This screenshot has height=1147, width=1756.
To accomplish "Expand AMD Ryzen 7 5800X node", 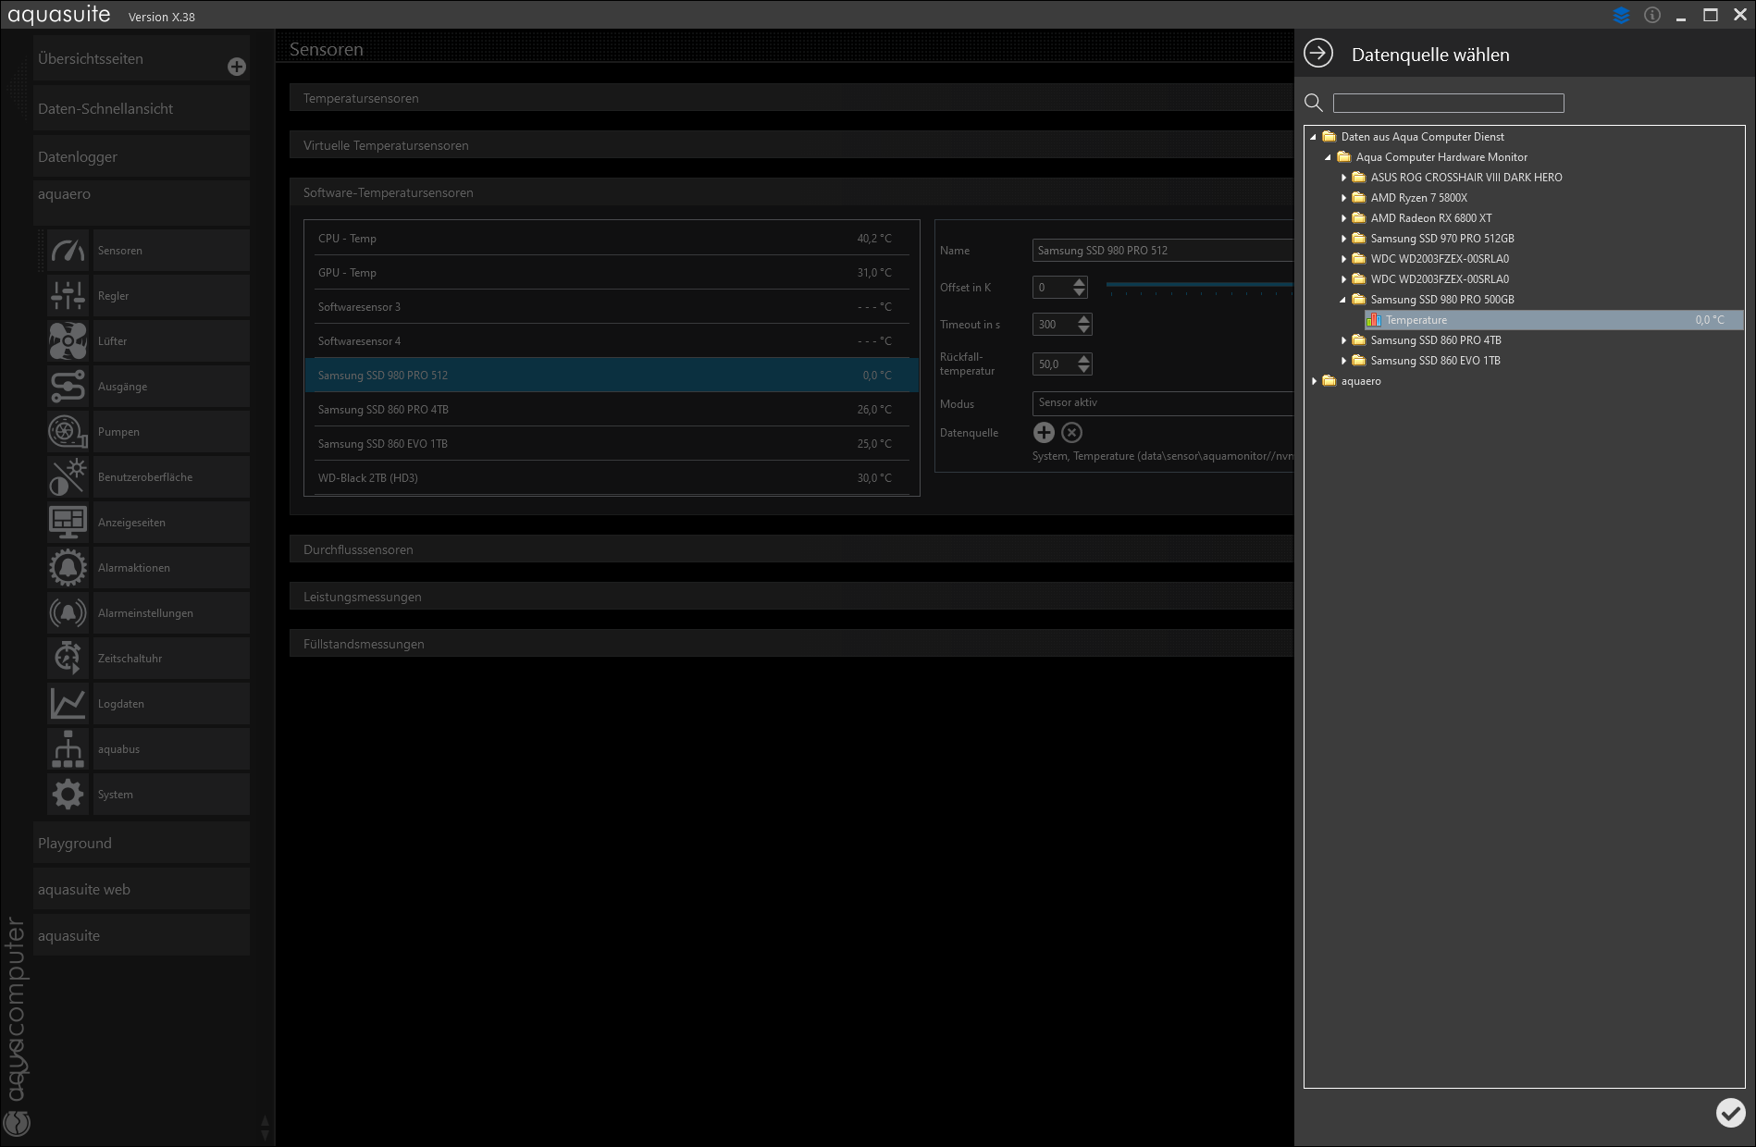I will [x=1343, y=198].
